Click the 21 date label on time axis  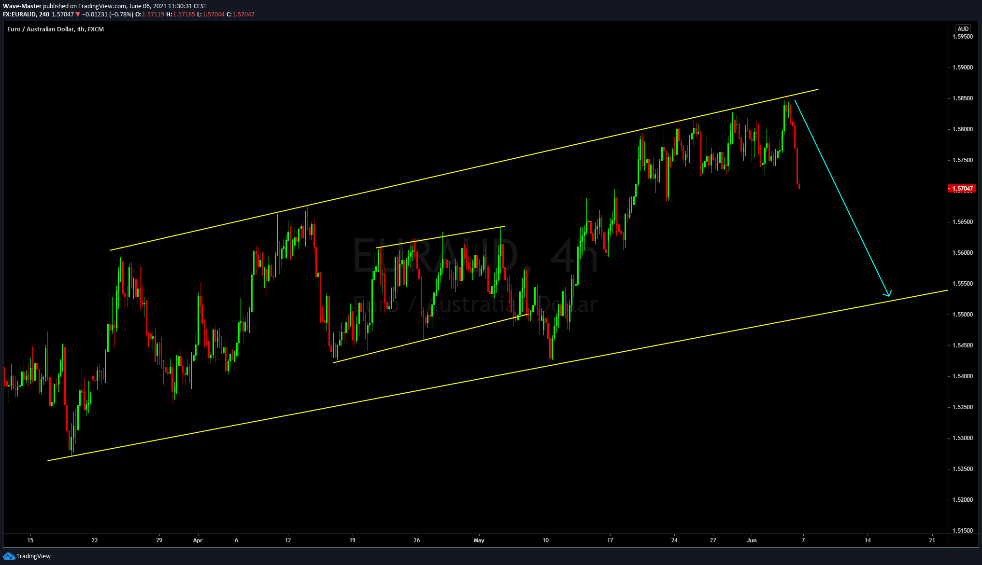tap(932, 540)
